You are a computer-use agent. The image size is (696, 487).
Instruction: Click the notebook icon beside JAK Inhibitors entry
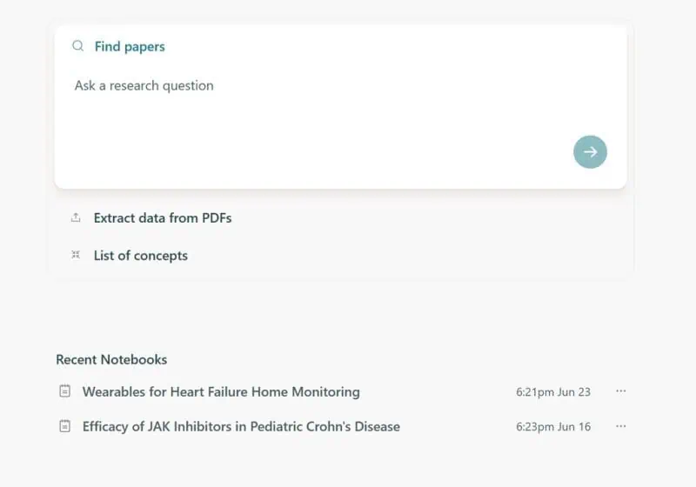coord(64,426)
